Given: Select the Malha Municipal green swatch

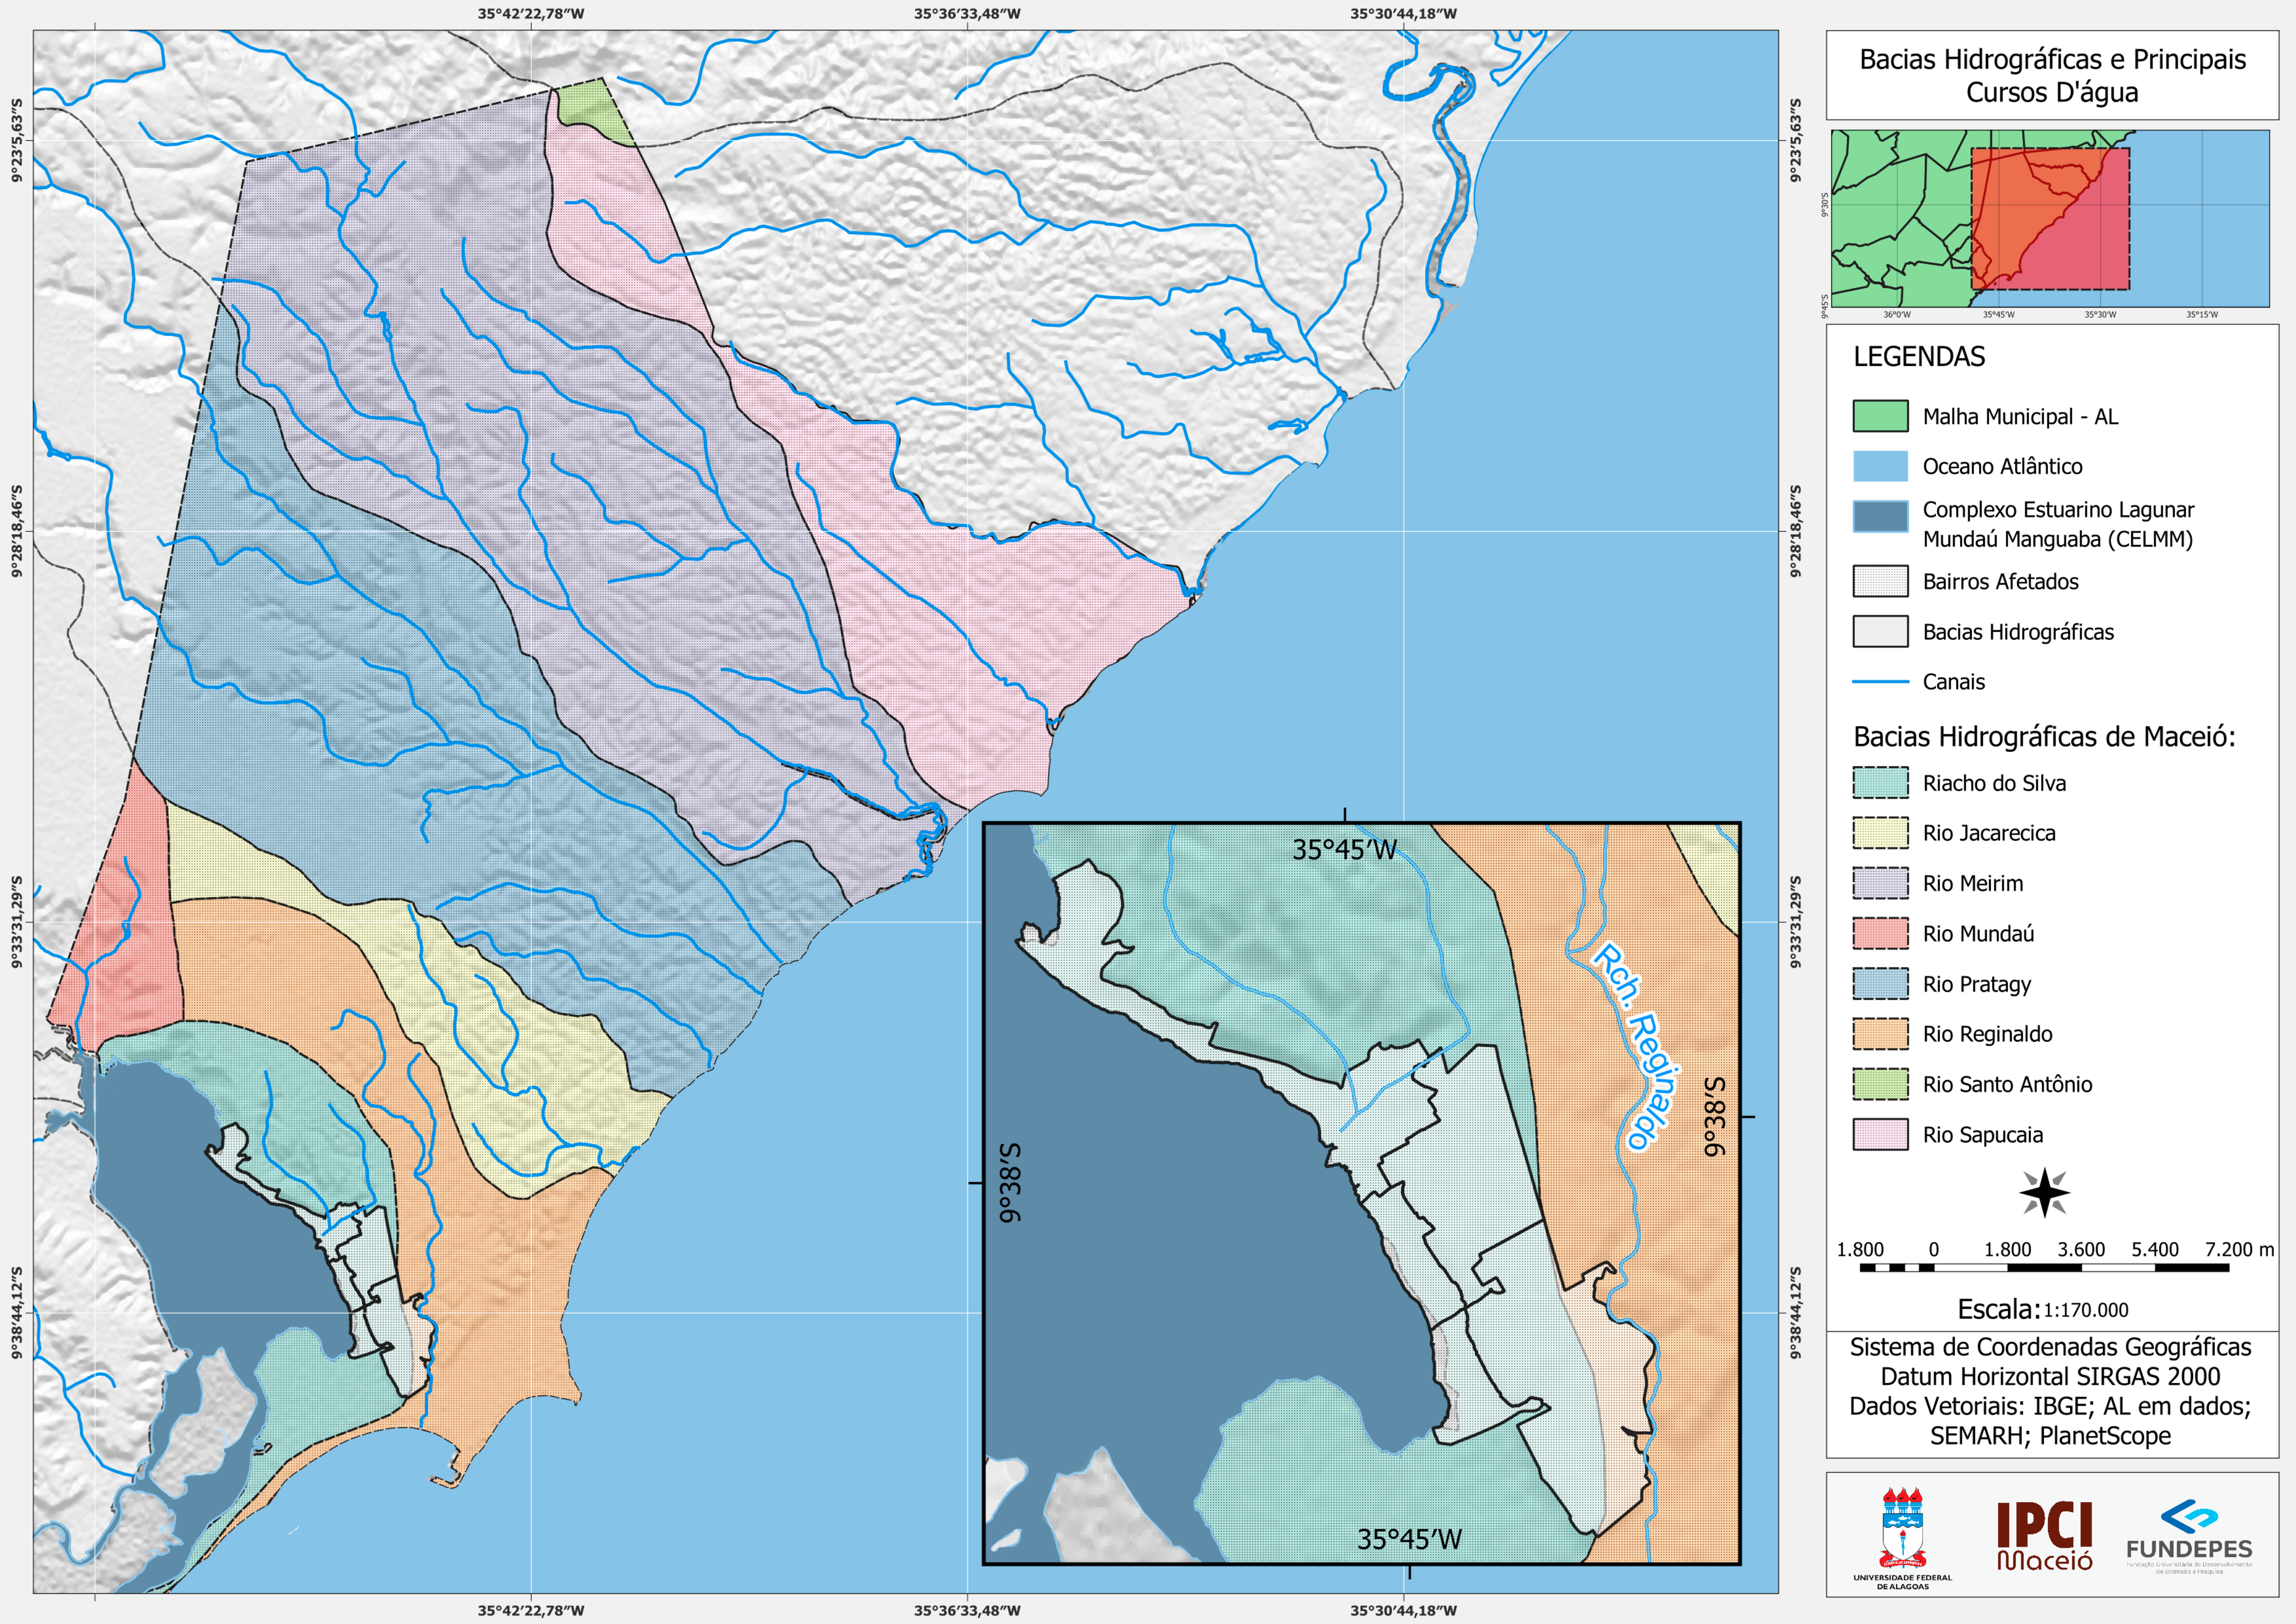Looking at the screenshot, I should pyautogui.click(x=1880, y=416).
